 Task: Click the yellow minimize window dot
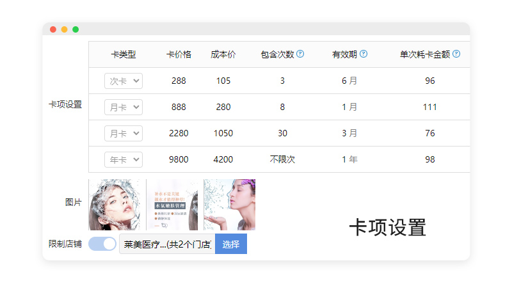(64, 29)
